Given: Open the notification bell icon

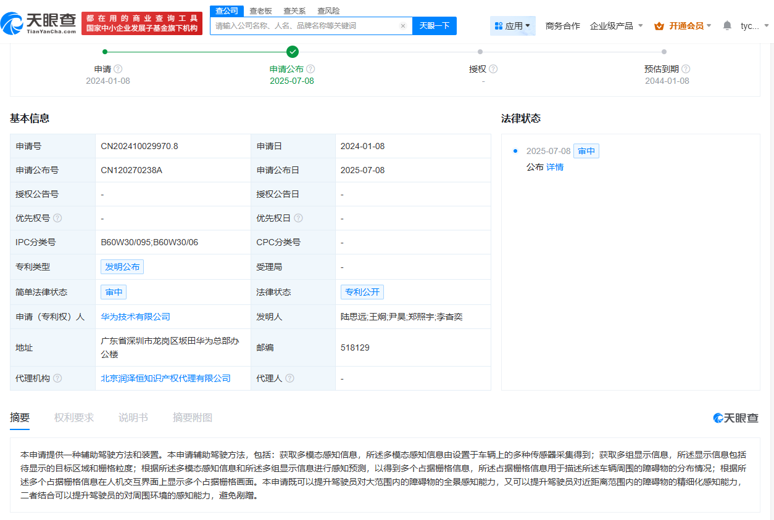Looking at the screenshot, I should coord(727,26).
